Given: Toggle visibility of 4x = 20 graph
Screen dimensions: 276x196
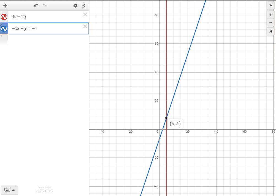Looking at the screenshot, I should [x=4, y=17].
